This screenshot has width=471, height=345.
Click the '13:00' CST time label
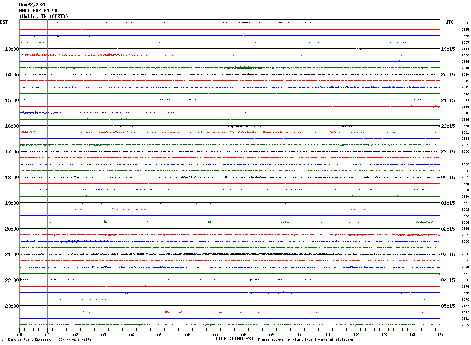[12, 49]
